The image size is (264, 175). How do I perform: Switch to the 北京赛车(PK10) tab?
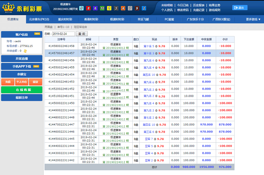39,20
